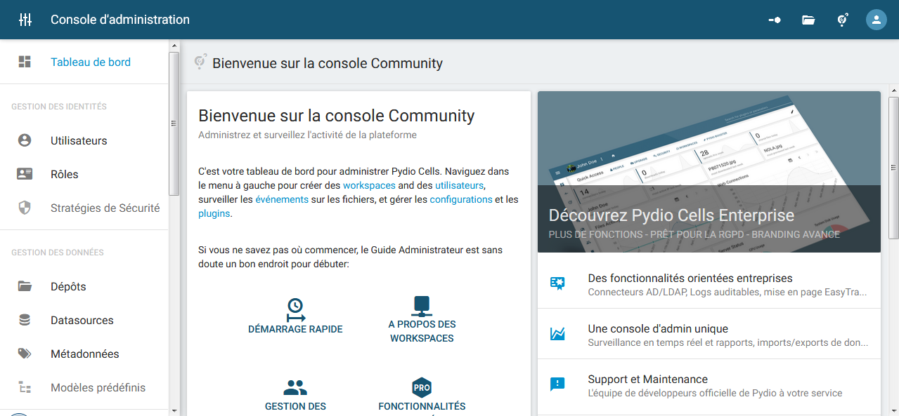Click the user avatar icon in header
Screen dimensions: 899x416
pos(876,20)
